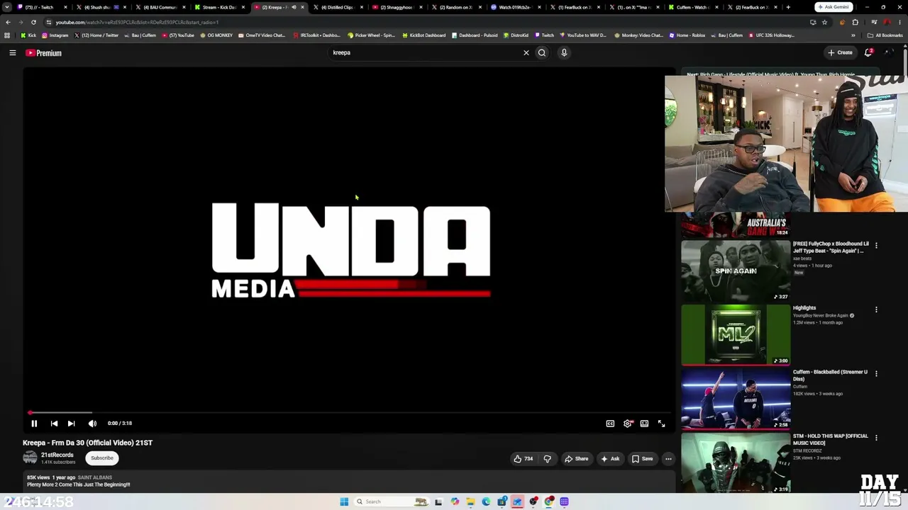Dislike this video

547,459
